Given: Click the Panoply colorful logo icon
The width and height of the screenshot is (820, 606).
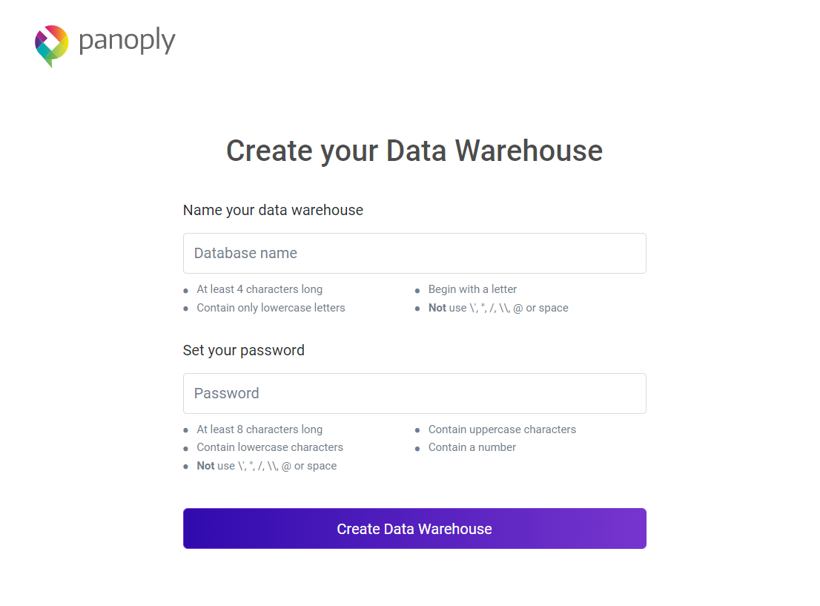Looking at the screenshot, I should click(51, 45).
